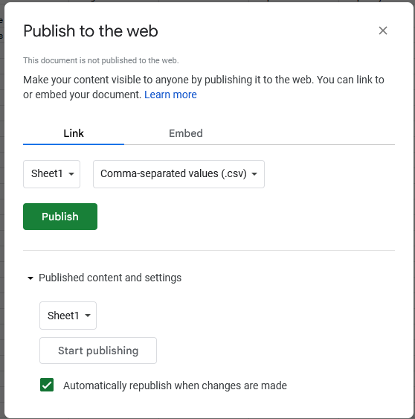Click the arrow icon on the Sheet1 selector under Published content
Image resolution: width=415 pixels, height=419 pixels.
[x=88, y=316]
